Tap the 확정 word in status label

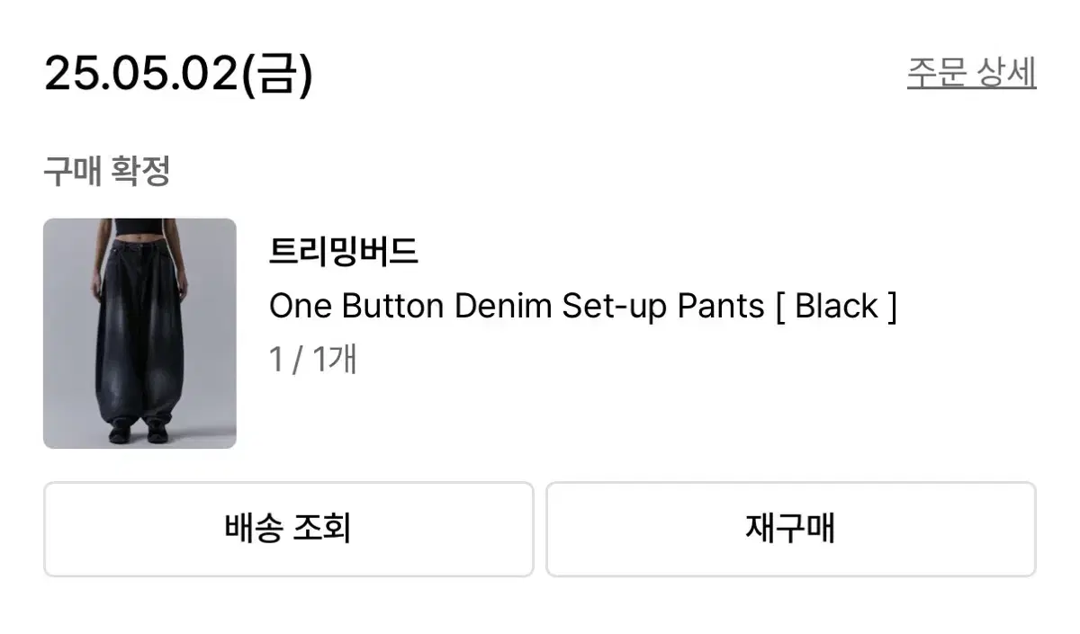pos(141,171)
